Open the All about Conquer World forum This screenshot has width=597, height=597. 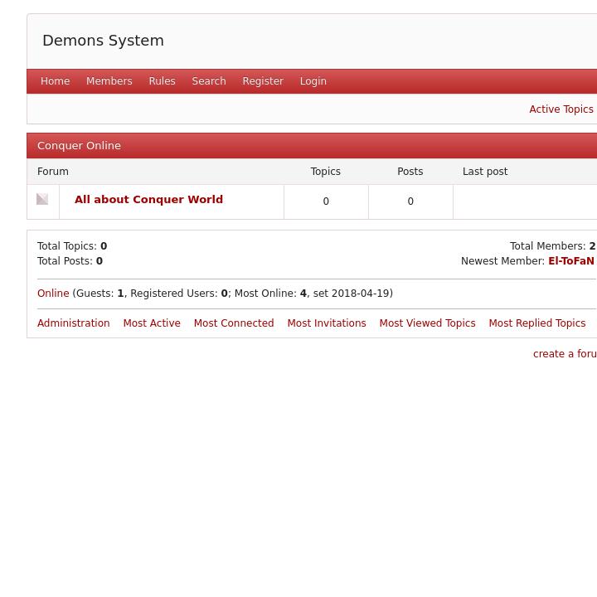(x=148, y=200)
